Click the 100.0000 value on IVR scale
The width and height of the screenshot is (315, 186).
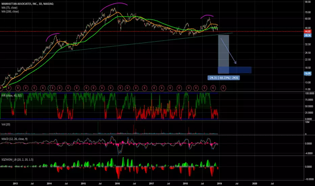click(x=310, y=93)
